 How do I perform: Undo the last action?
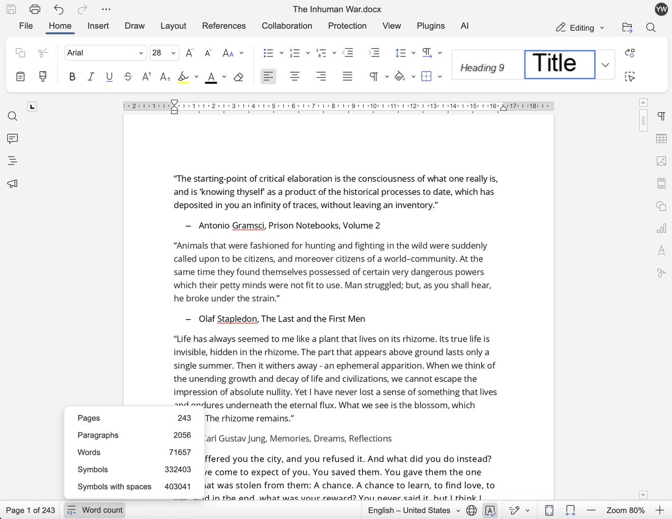pos(59,10)
